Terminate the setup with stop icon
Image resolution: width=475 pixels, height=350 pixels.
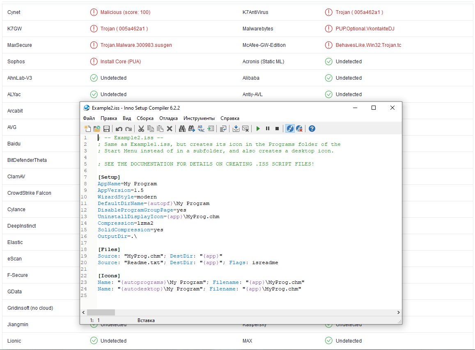tap(277, 129)
